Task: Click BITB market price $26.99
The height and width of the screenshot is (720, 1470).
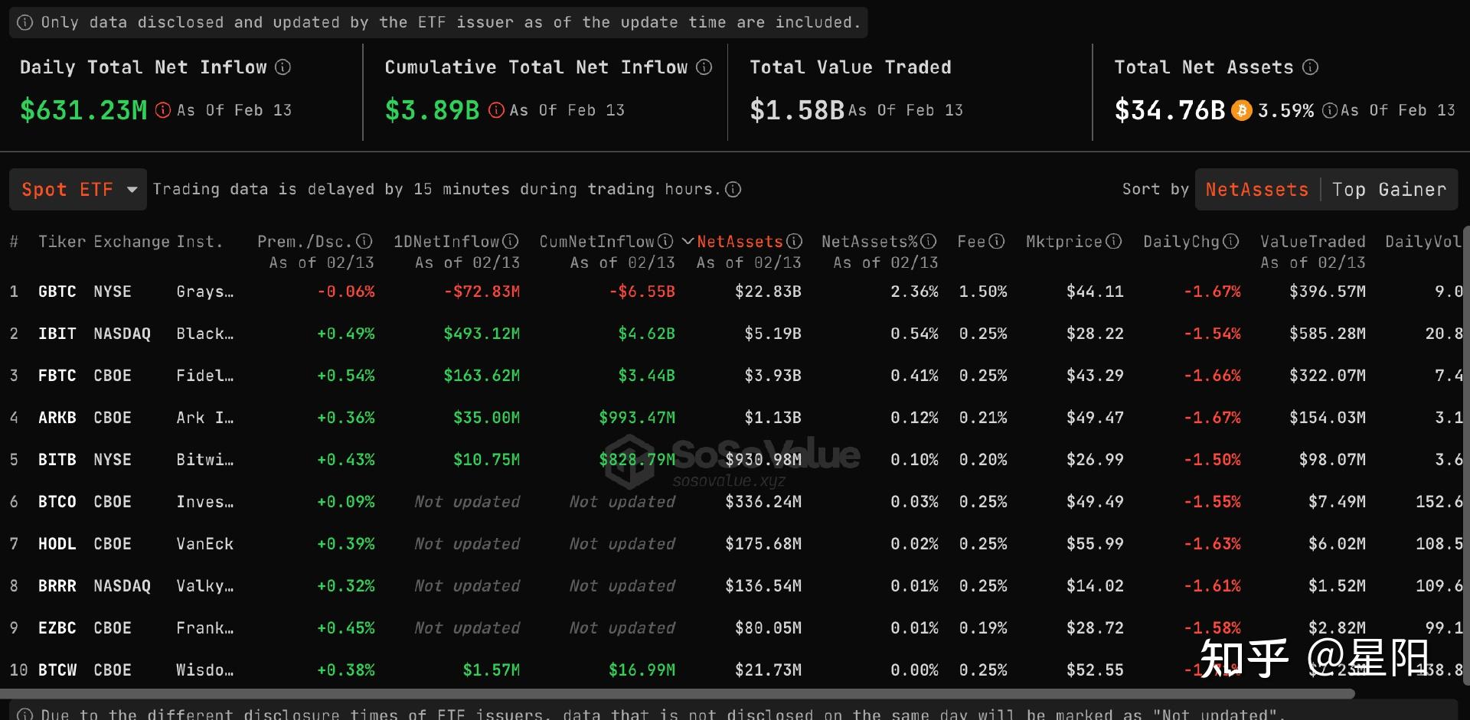Action: coord(1095,460)
